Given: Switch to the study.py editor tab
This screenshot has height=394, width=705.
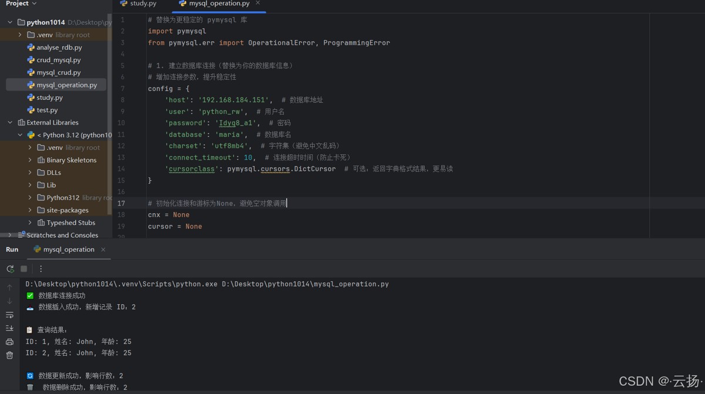Looking at the screenshot, I should (x=138, y=4).
